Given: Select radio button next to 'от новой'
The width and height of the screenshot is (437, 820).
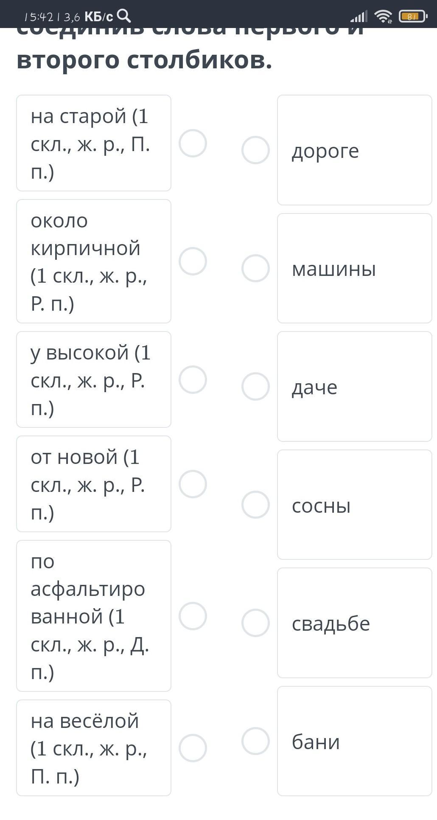Looking at the screenshot, I should pos(193,484).
